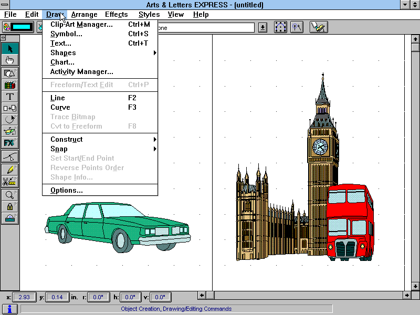Click the x coordinate field
The image size is (420, 315).
[x=24, y=297]
